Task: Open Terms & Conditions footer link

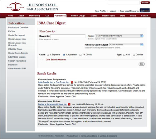Action: click(89, 136)
